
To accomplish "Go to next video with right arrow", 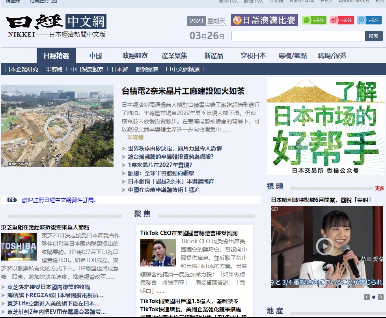I will 380,297.
